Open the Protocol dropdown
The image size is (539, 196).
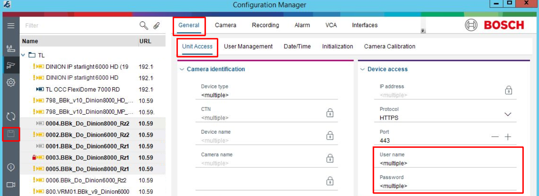pos(508,114)
